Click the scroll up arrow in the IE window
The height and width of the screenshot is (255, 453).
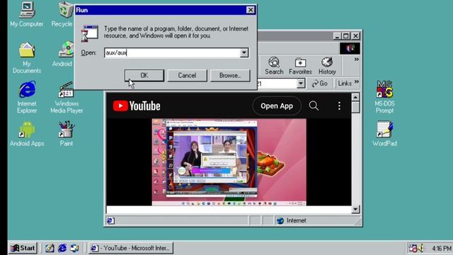[x=355, y=97]
